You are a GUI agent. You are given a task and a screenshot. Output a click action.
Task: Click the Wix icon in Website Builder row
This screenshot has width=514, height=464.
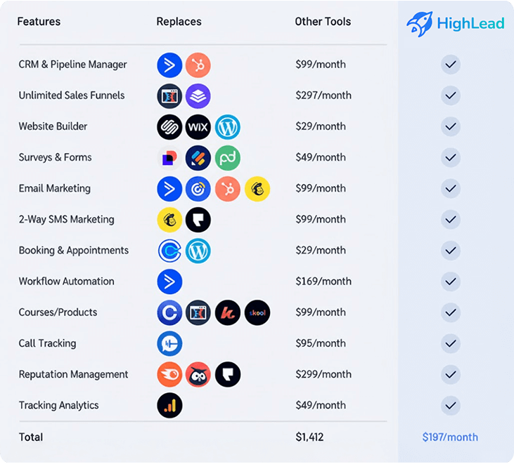(x=198, y=127)
